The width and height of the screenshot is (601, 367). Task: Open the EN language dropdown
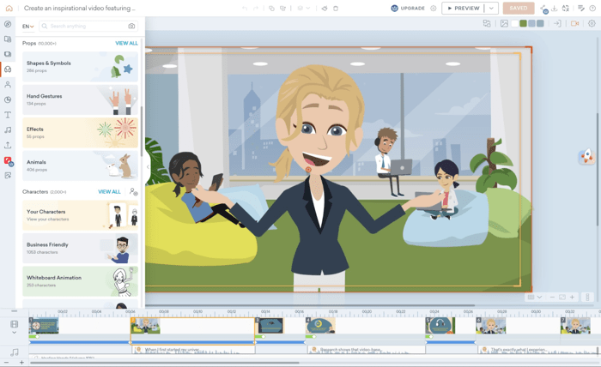[28, 27]
